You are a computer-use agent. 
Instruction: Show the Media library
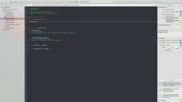pos(174,80)
